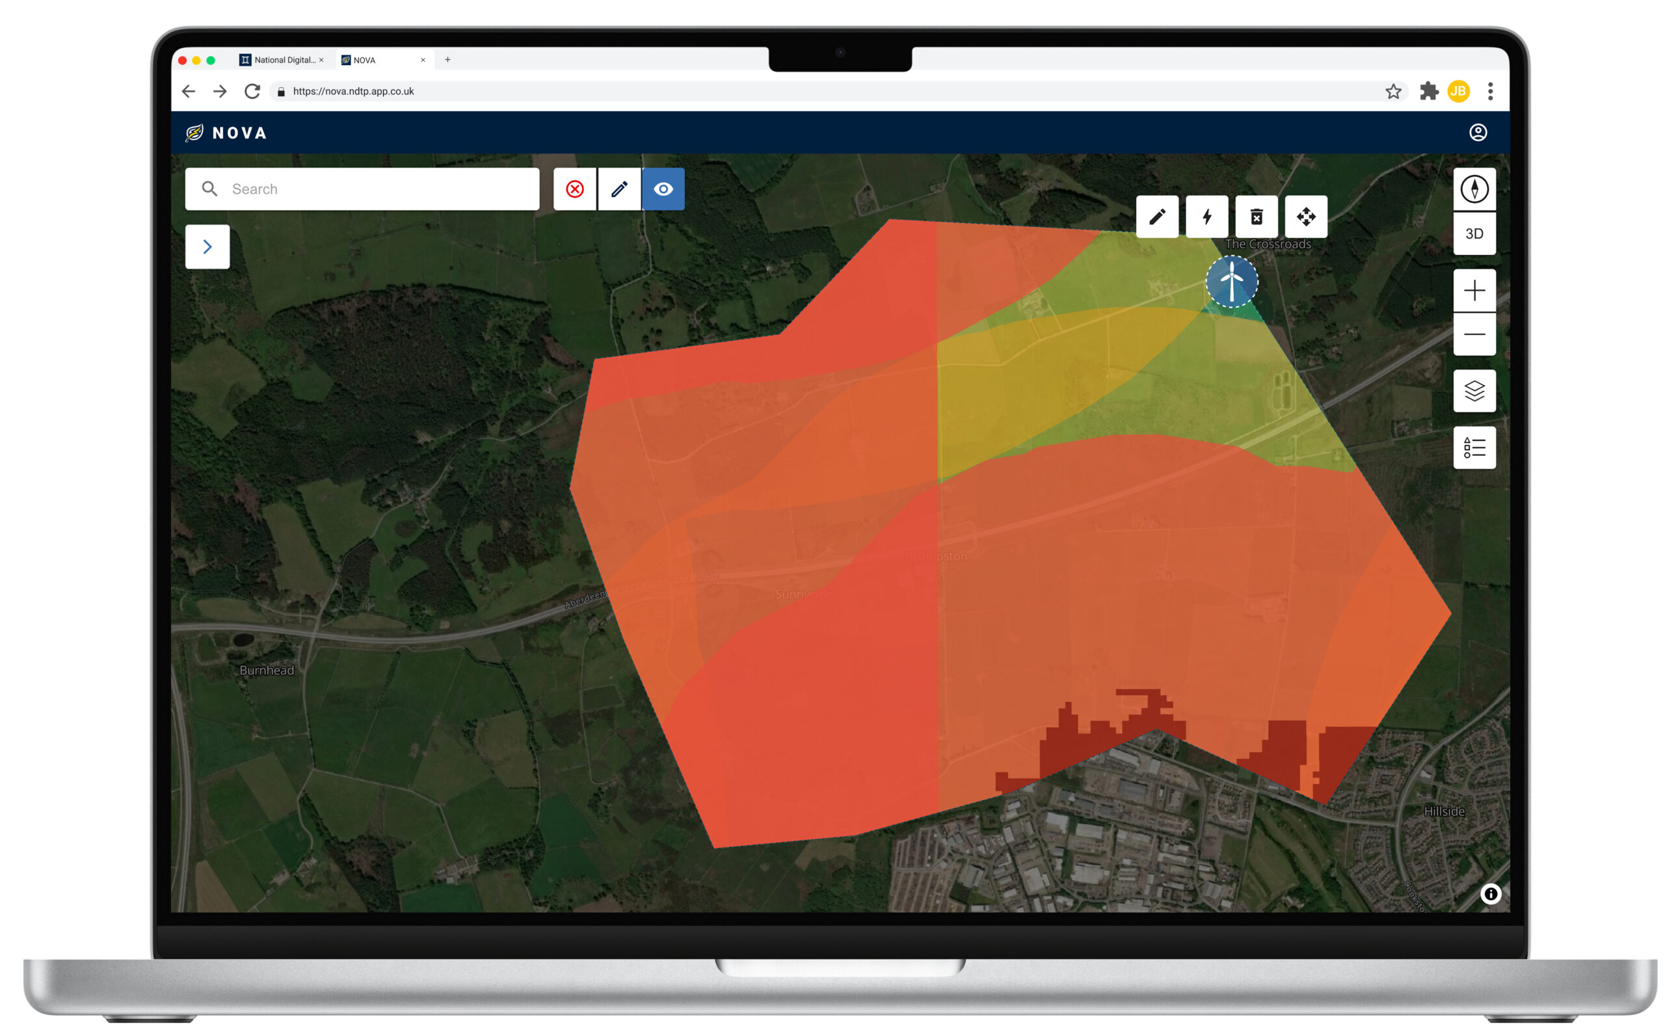Open a new browser tab
This screenshot has width=1665, height=1036.
[x=447, y=60]
